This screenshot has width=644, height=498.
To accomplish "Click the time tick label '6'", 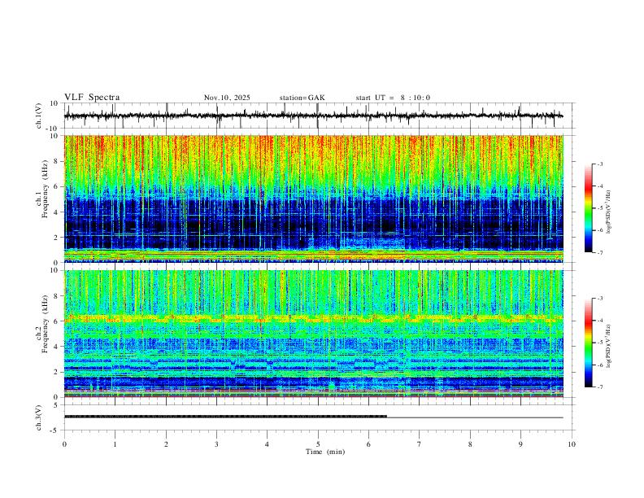I will click(x=368, y=444).
